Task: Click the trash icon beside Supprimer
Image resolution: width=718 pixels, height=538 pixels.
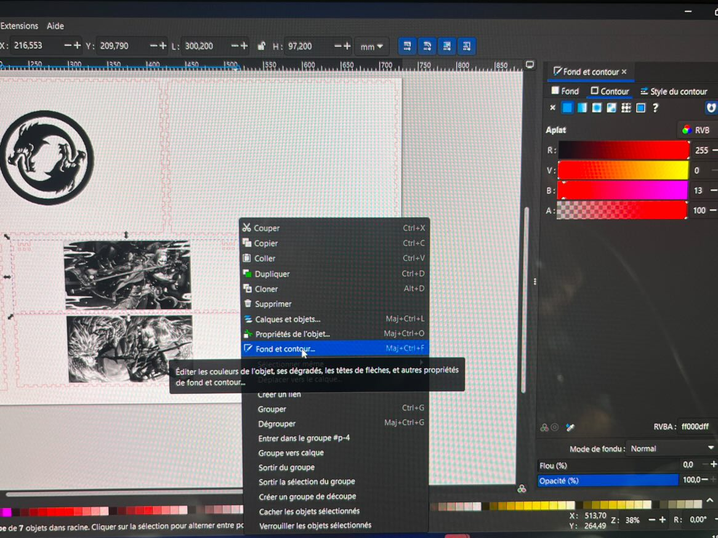Action: click(x=248, y=303)
